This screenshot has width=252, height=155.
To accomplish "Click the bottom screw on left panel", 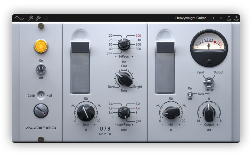I will (x=41, y=139).
